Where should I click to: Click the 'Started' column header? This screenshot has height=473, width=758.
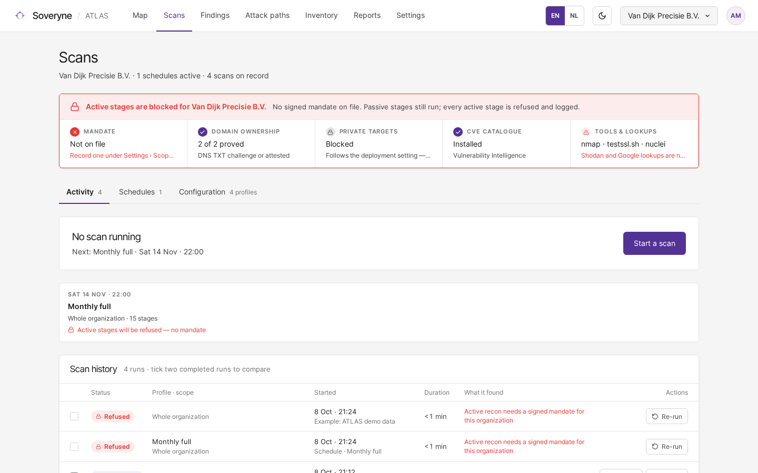[x=325, y=393]
